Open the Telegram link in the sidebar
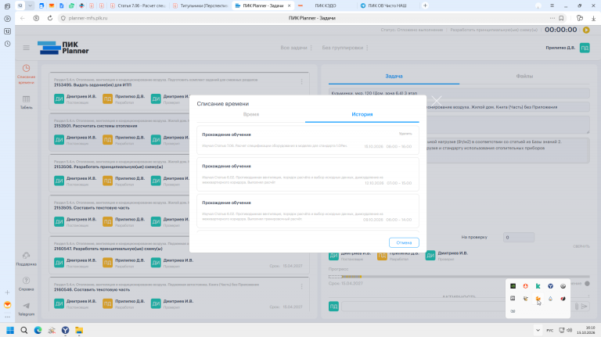The height and width of the screenshot is (337, 601). point(26,309)
